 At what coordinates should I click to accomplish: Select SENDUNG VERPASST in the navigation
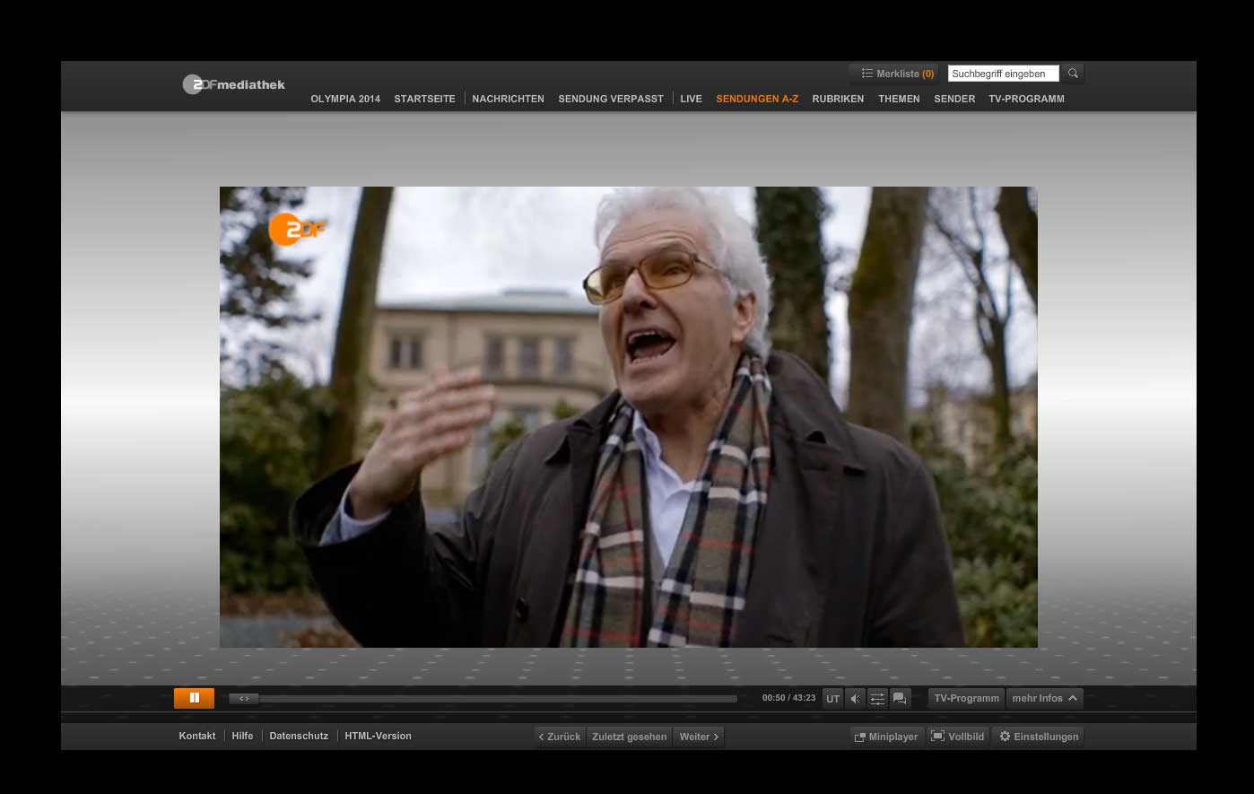(611, 99)
